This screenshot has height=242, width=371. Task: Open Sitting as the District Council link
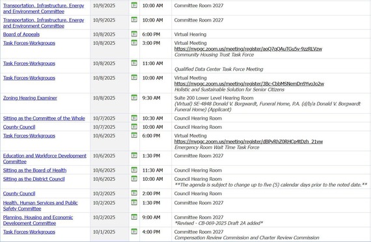[x=34, y=179]
